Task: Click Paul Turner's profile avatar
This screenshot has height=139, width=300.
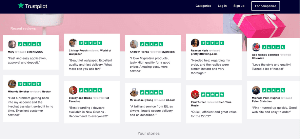Action: click(195, 94)
